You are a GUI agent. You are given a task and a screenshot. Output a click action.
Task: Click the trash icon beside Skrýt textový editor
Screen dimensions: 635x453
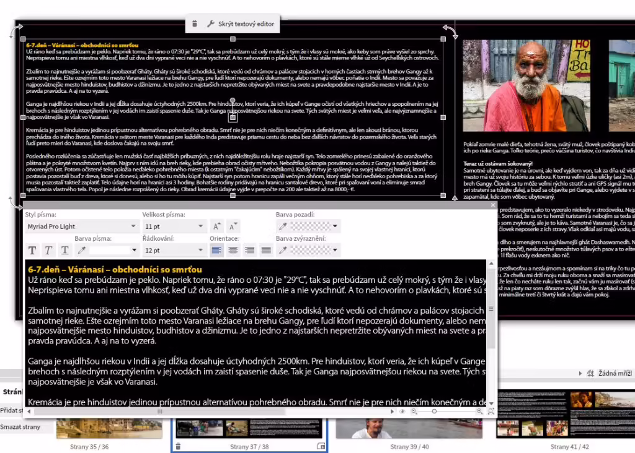click(194, 24)
